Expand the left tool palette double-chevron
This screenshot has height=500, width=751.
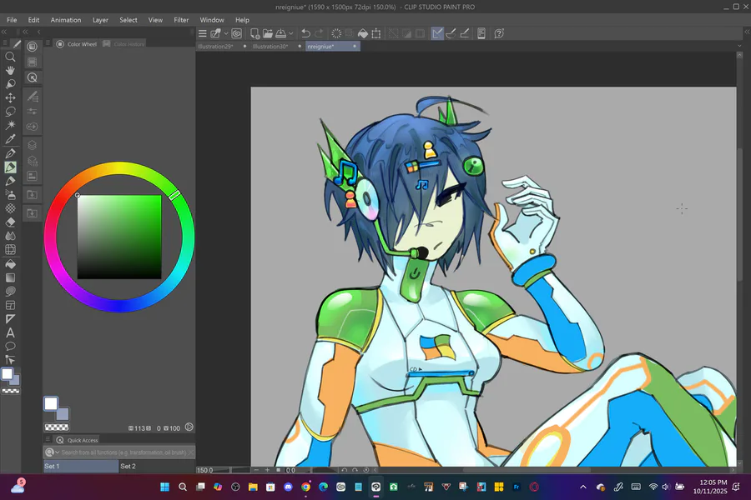coord(4,32)
